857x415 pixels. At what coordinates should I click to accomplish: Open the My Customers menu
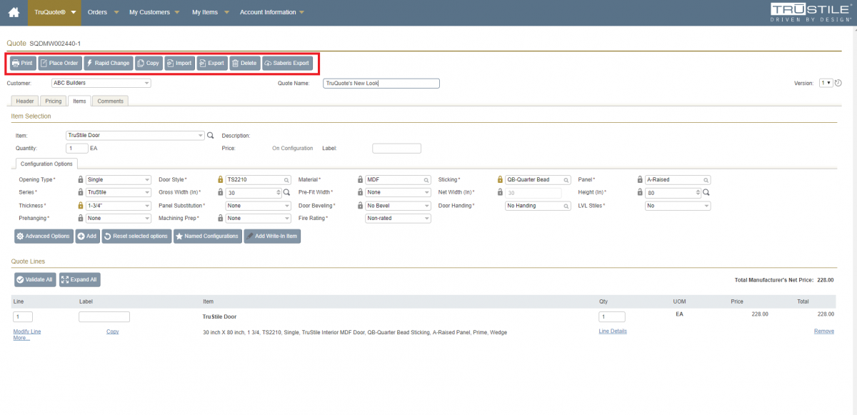pos(154,12)
